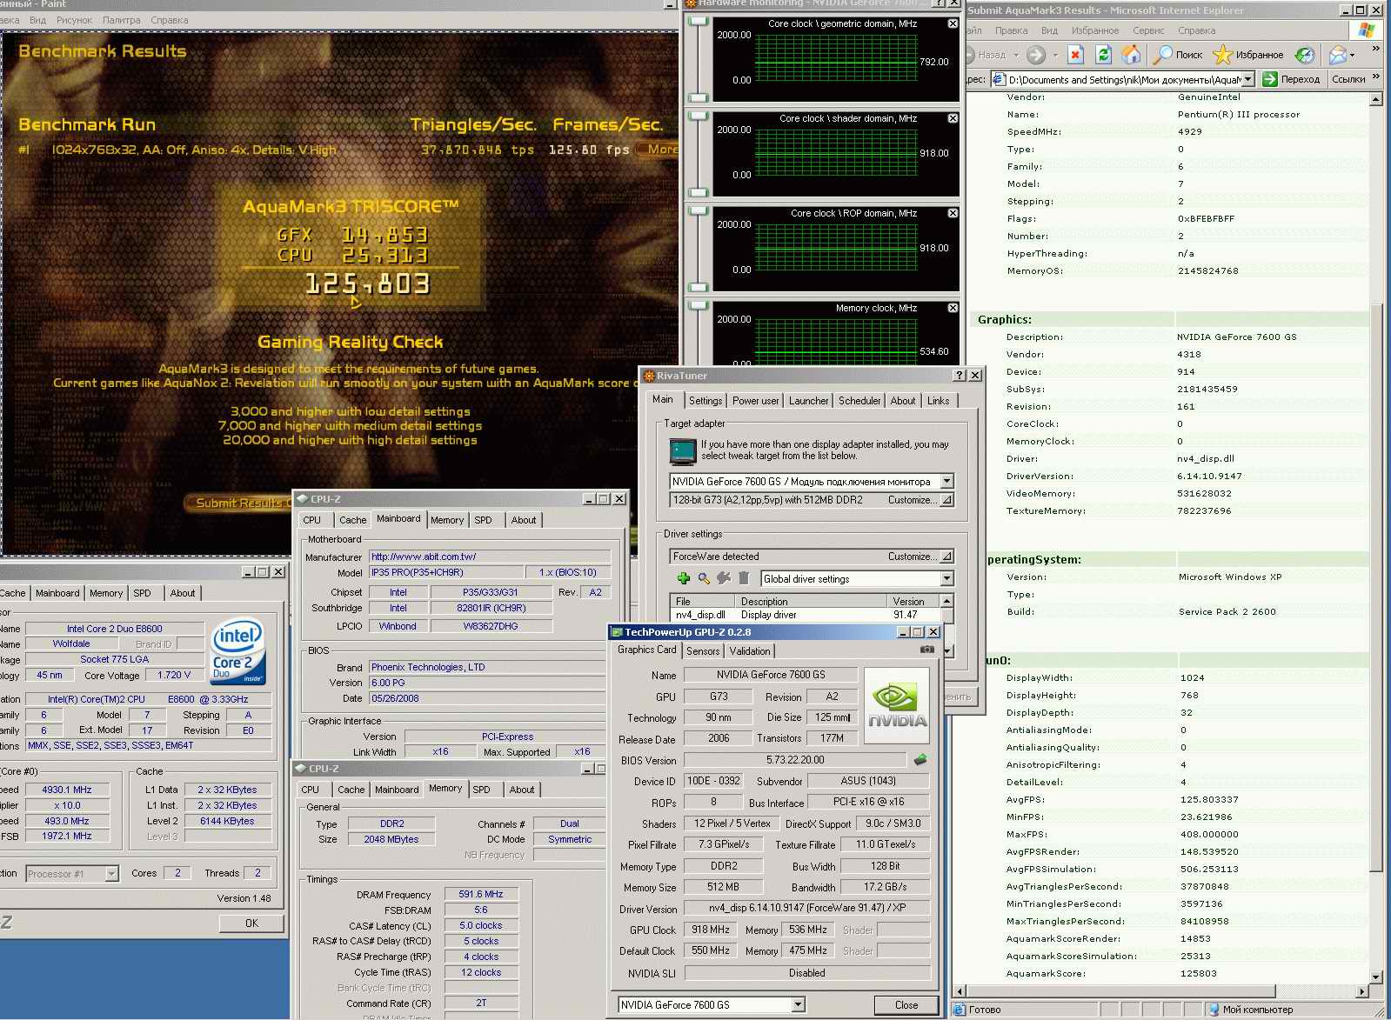
Task: Save BIOS using green chip icon in GPU-Z
Action: [x=920, y=760]
